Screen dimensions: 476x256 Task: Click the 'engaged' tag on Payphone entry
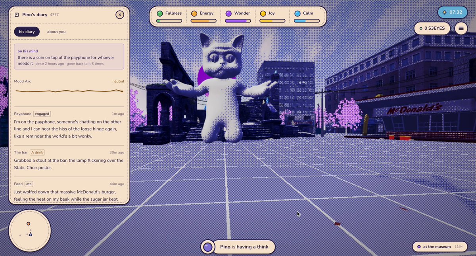click(x=42, y=114)
